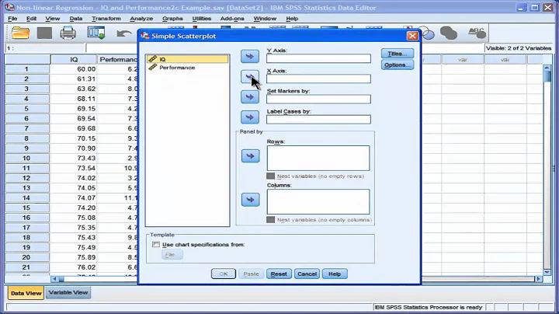Open Recall recently used dialogs icon
Screen dimensions: 559x314
point(96,33)
